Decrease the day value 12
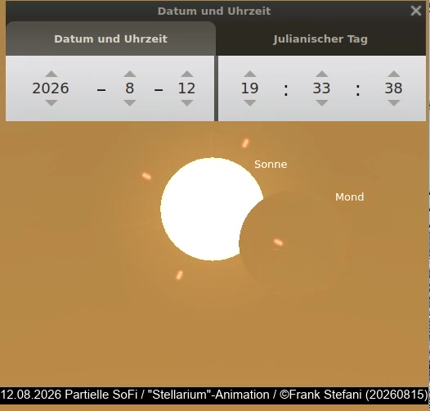Image resolution: width=430 pixels, height=411 pixels. tap(187, 103)
